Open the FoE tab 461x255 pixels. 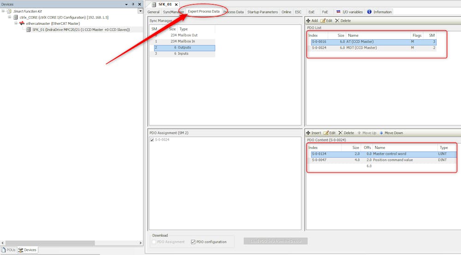tap(325, 12)
